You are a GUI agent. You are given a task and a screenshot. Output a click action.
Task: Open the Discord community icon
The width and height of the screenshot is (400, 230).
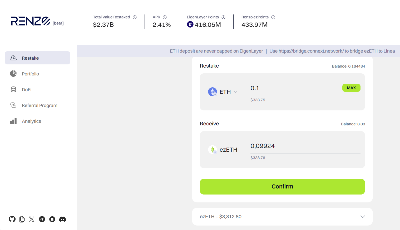[62, 219]
